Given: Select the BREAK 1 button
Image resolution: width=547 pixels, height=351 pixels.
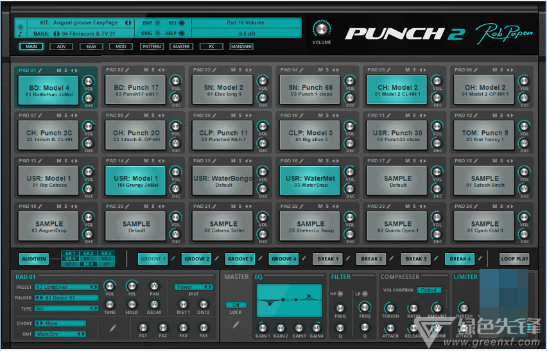Looking at the screenshot, I should coord(327,259).
